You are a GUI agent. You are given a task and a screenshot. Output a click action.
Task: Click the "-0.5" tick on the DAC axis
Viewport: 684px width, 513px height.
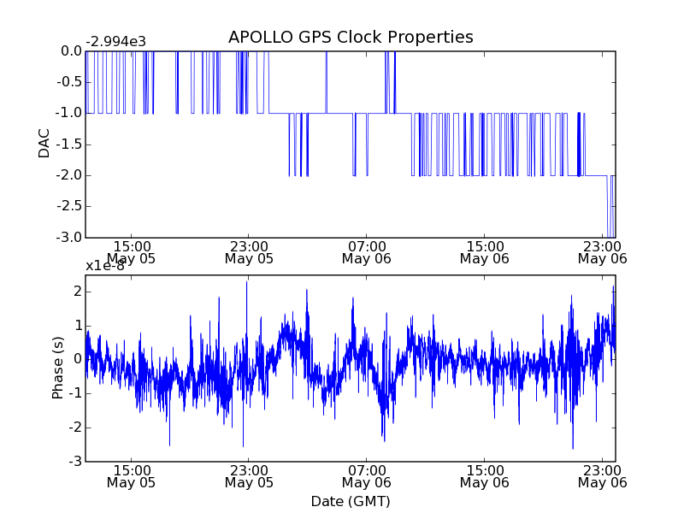click(x=69, y=82)
